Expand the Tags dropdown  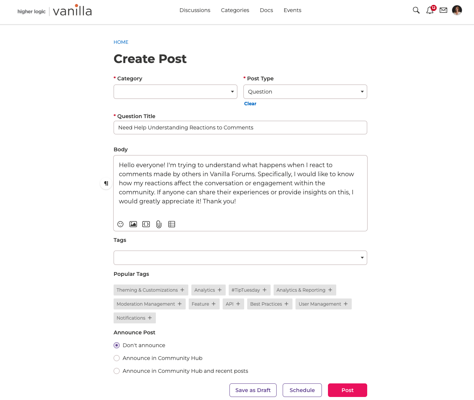point(240,258)
